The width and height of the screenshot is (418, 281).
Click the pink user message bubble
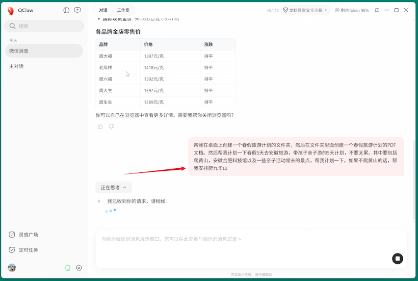[296, 157]
